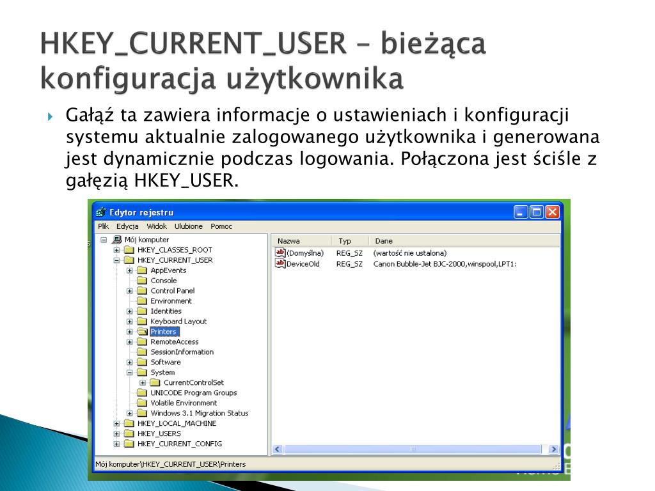Click the Edytor rejestru title bar icon

click(100, 212)
